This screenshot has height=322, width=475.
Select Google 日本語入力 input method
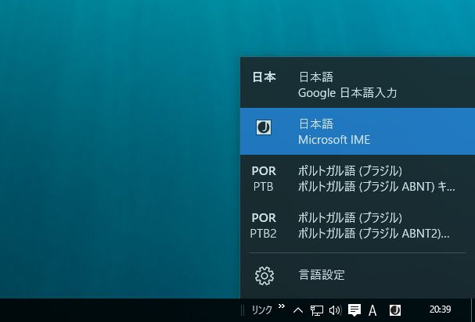(x=358, y=84)
